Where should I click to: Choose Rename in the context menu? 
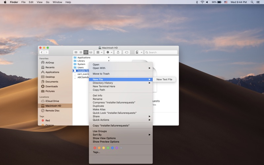coord(121,99)
